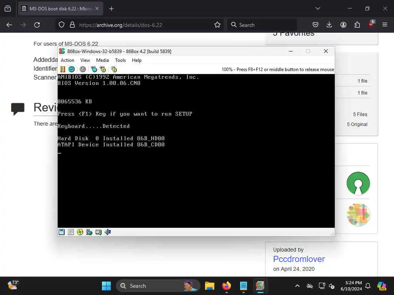Pause the 86Box emulation
Screen dimensions: 394x295
pyautogui.click(x=63, y=69)
